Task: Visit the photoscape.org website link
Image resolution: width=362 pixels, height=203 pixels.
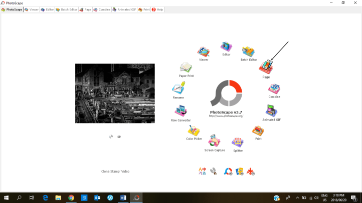Action: 226,116
